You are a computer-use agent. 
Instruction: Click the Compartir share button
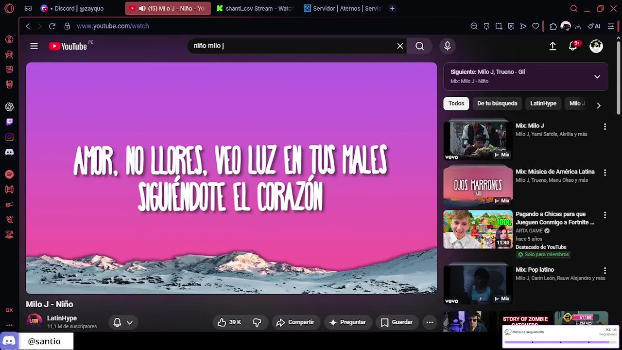295,322
